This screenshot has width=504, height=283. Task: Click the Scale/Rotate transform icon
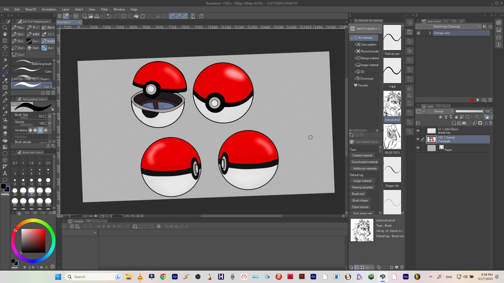[143, 16]
